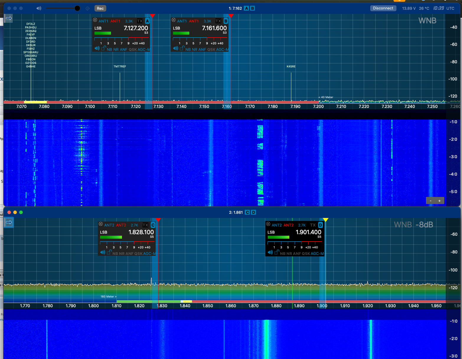Lock the tuning of slice A
The height and width of the screenshot is (359, 462).
(103, 48)
